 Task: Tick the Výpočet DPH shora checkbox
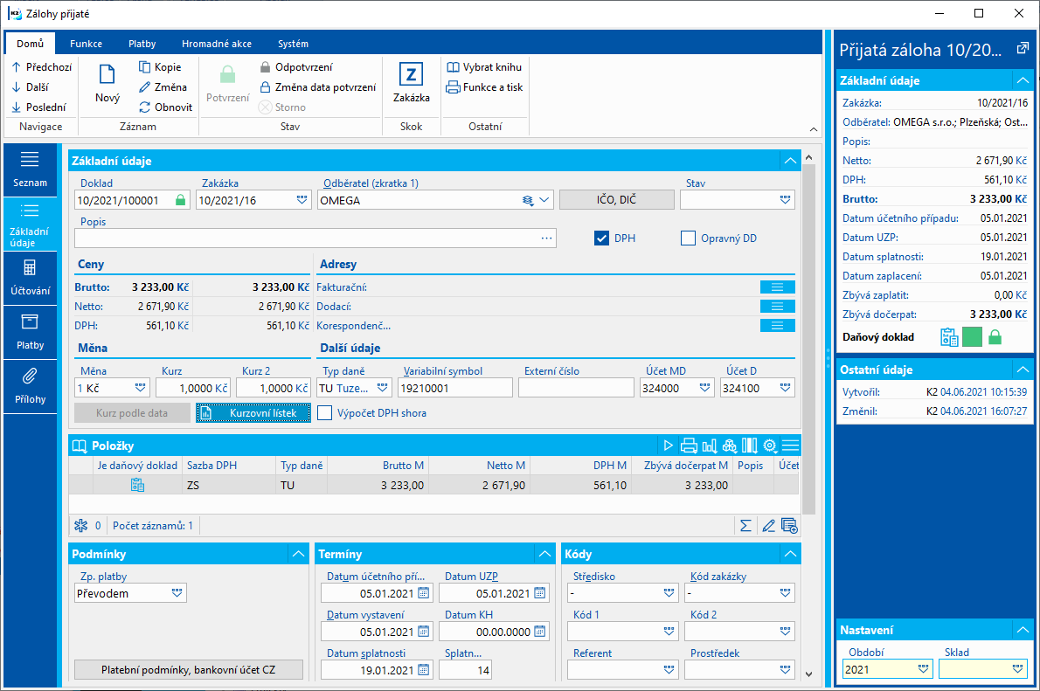324,413
